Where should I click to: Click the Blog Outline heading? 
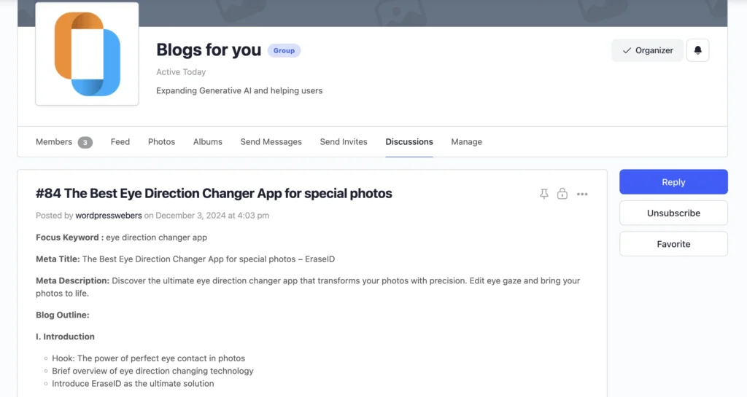63,315
